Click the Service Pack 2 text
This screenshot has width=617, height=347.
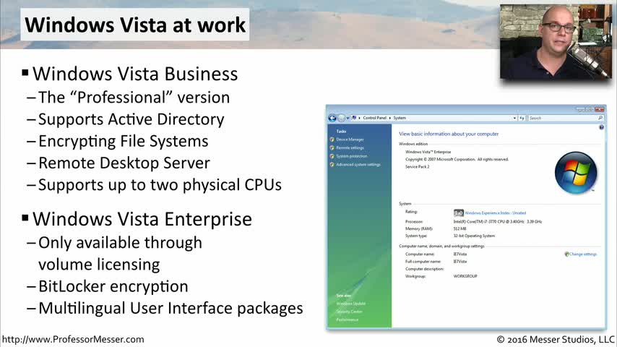click(x=417, y=166)
